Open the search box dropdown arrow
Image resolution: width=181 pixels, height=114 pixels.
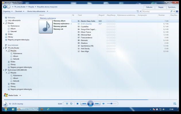coord(174,11)
